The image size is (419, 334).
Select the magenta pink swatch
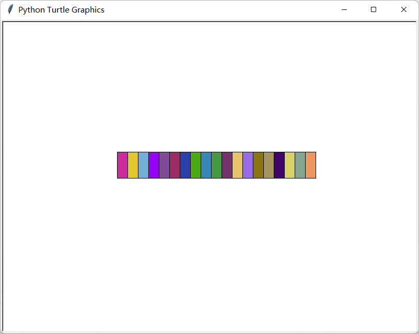click(x=122, y=165)
